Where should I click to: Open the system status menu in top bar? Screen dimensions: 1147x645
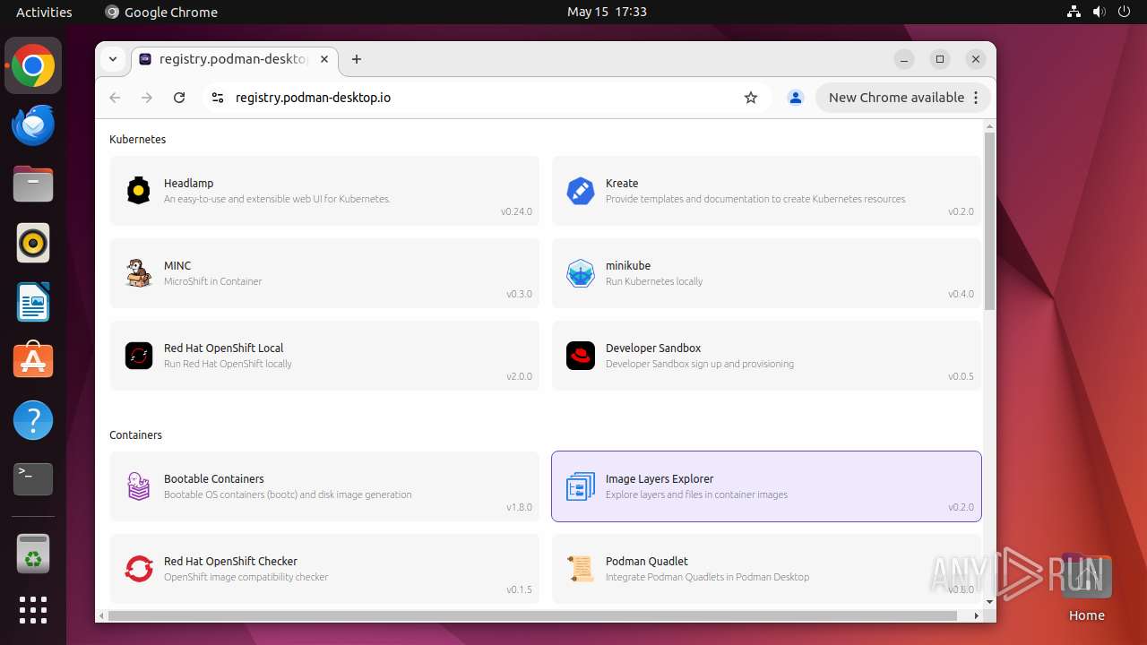(1100, 12)
